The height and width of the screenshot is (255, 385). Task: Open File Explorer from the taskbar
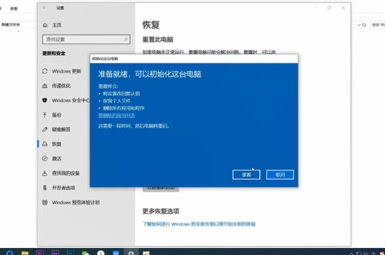click(24, 253)
